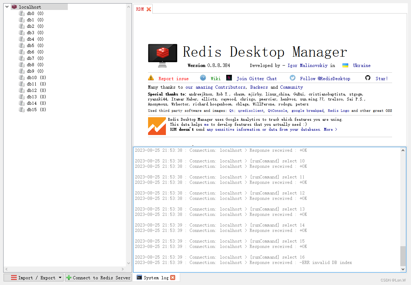Collapse the localhost connection tree
Image resolution: width=411 pixels, height=285 pixels.
[7, 7]
